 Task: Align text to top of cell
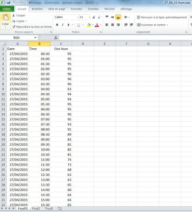tap(107, 17)
